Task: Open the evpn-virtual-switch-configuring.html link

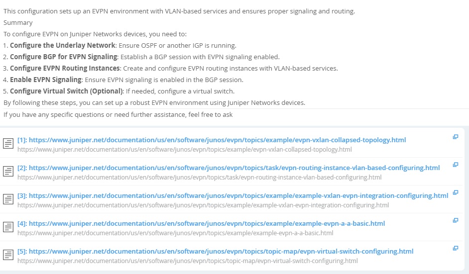Action: pyautogui.click(x=216, y=251)
